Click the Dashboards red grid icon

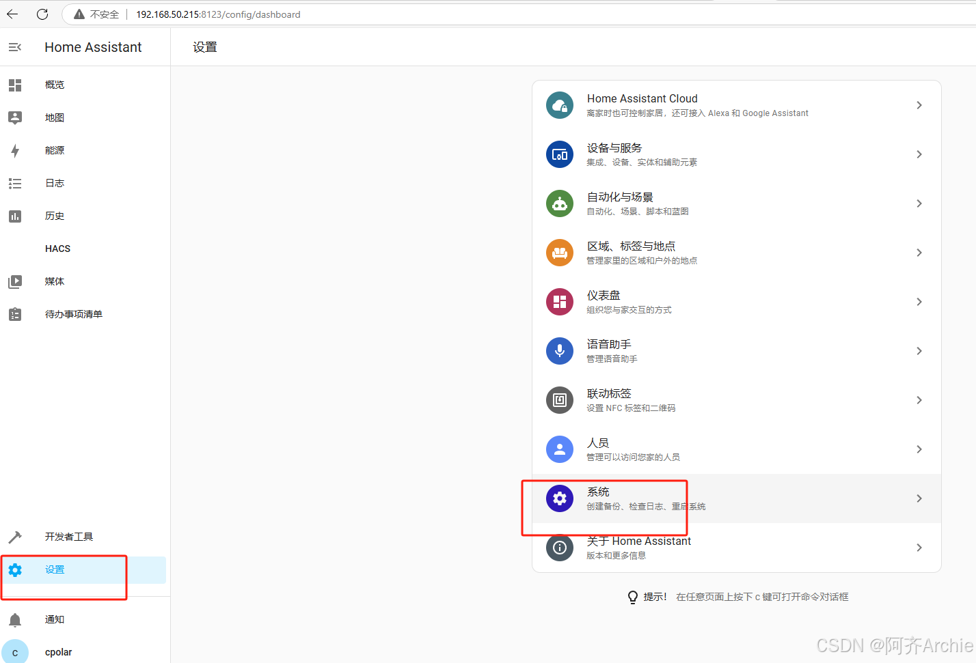click(x=560, y=302)
